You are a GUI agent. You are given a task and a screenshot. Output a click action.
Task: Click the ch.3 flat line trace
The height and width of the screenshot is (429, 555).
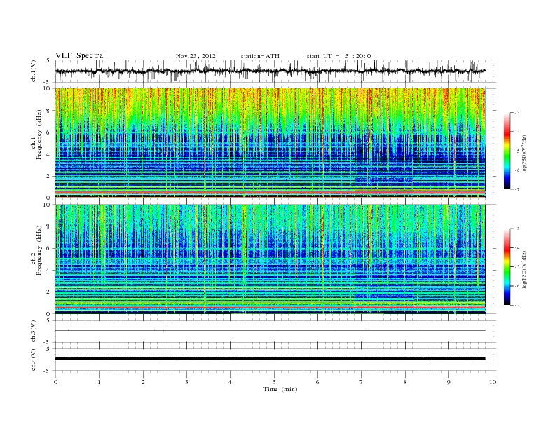tap(270, 331)
